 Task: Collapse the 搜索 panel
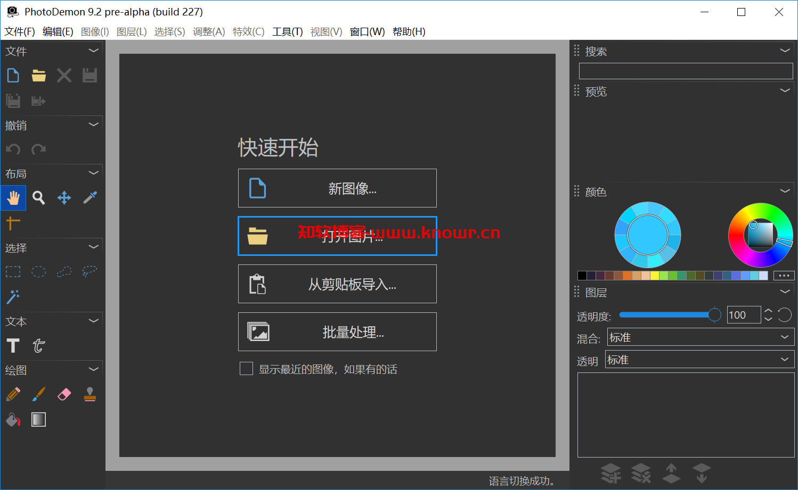(785, 51)
